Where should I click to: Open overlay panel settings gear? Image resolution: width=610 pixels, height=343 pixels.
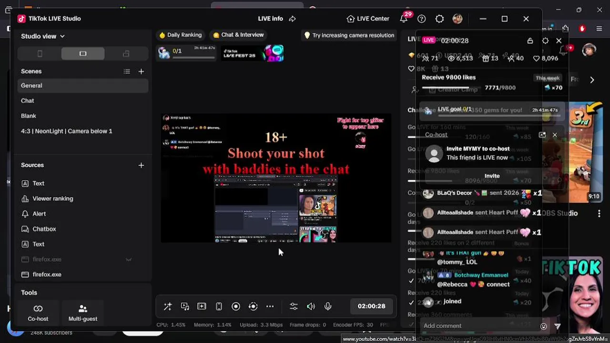545,41
